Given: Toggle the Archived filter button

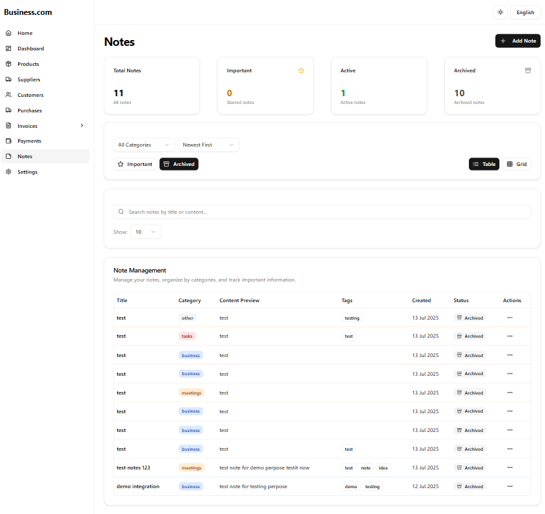Looking at the screenshot, I should coord(179,164).
